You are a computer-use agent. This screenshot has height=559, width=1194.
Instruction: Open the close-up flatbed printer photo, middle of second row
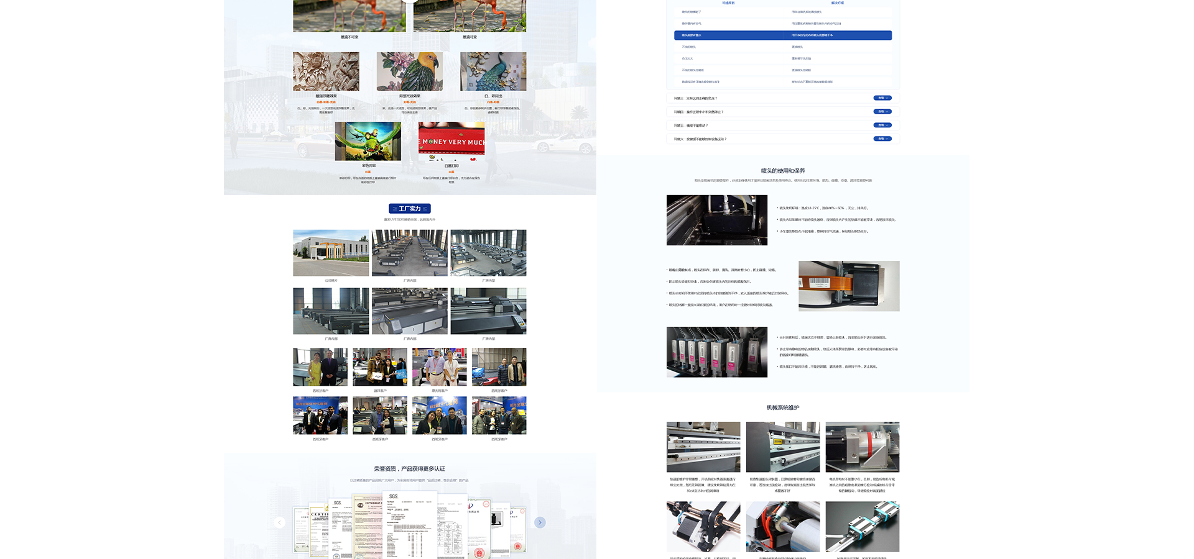[410, 311]
